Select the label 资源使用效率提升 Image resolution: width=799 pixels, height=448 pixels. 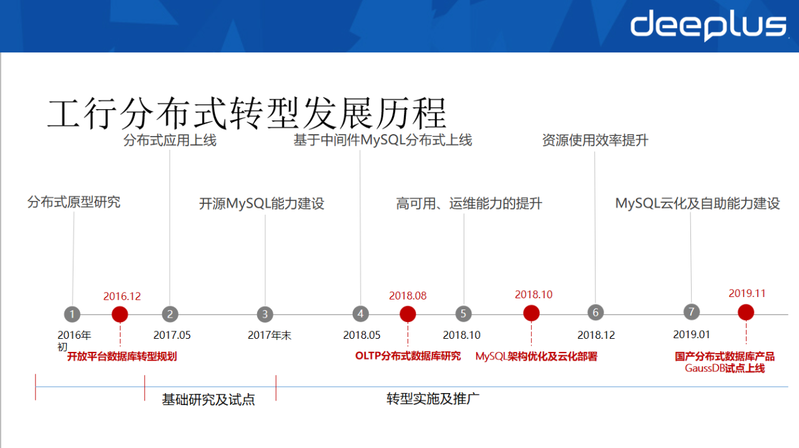[x=596, y=140]
